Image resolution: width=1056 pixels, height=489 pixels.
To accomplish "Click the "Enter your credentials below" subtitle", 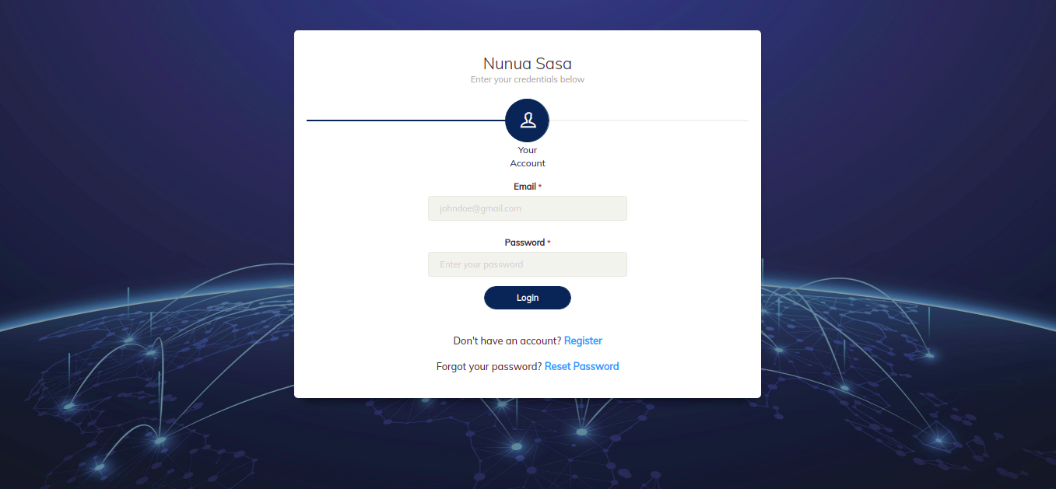I will pos(528,79).
